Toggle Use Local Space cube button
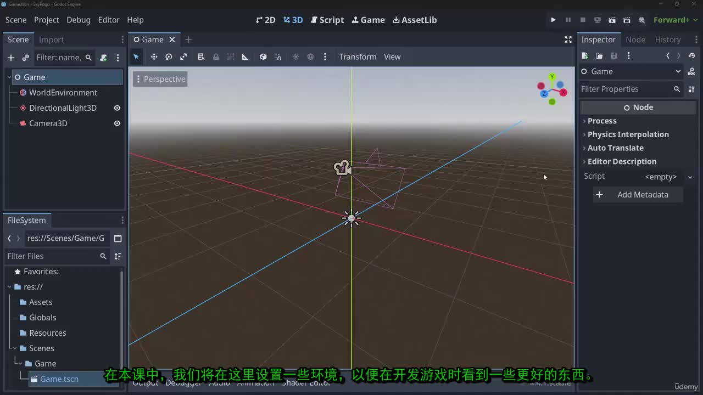The height and width of the screenshot is (395, 703). coord(263,57)
